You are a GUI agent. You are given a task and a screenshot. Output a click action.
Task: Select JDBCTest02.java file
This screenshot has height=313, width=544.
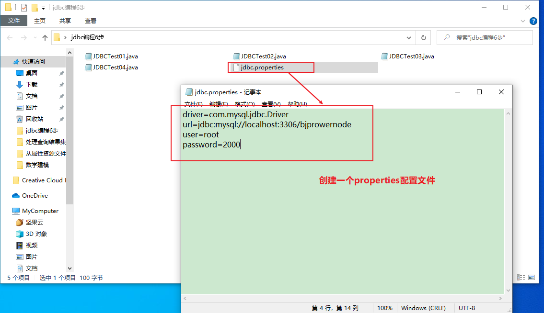[x=259, y=56]
